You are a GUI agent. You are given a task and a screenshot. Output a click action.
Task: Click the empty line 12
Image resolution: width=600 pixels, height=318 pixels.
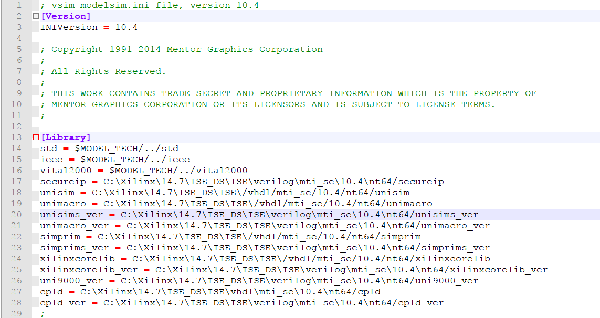105,126
